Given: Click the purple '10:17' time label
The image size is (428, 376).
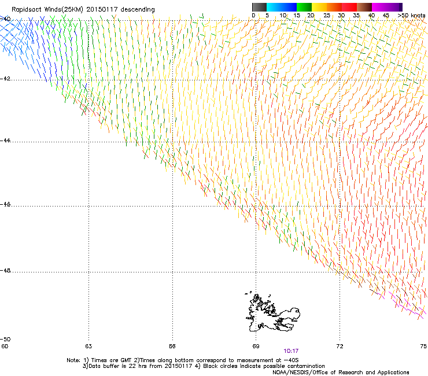Looking at the screenshot, I should (x=291, y=351).
